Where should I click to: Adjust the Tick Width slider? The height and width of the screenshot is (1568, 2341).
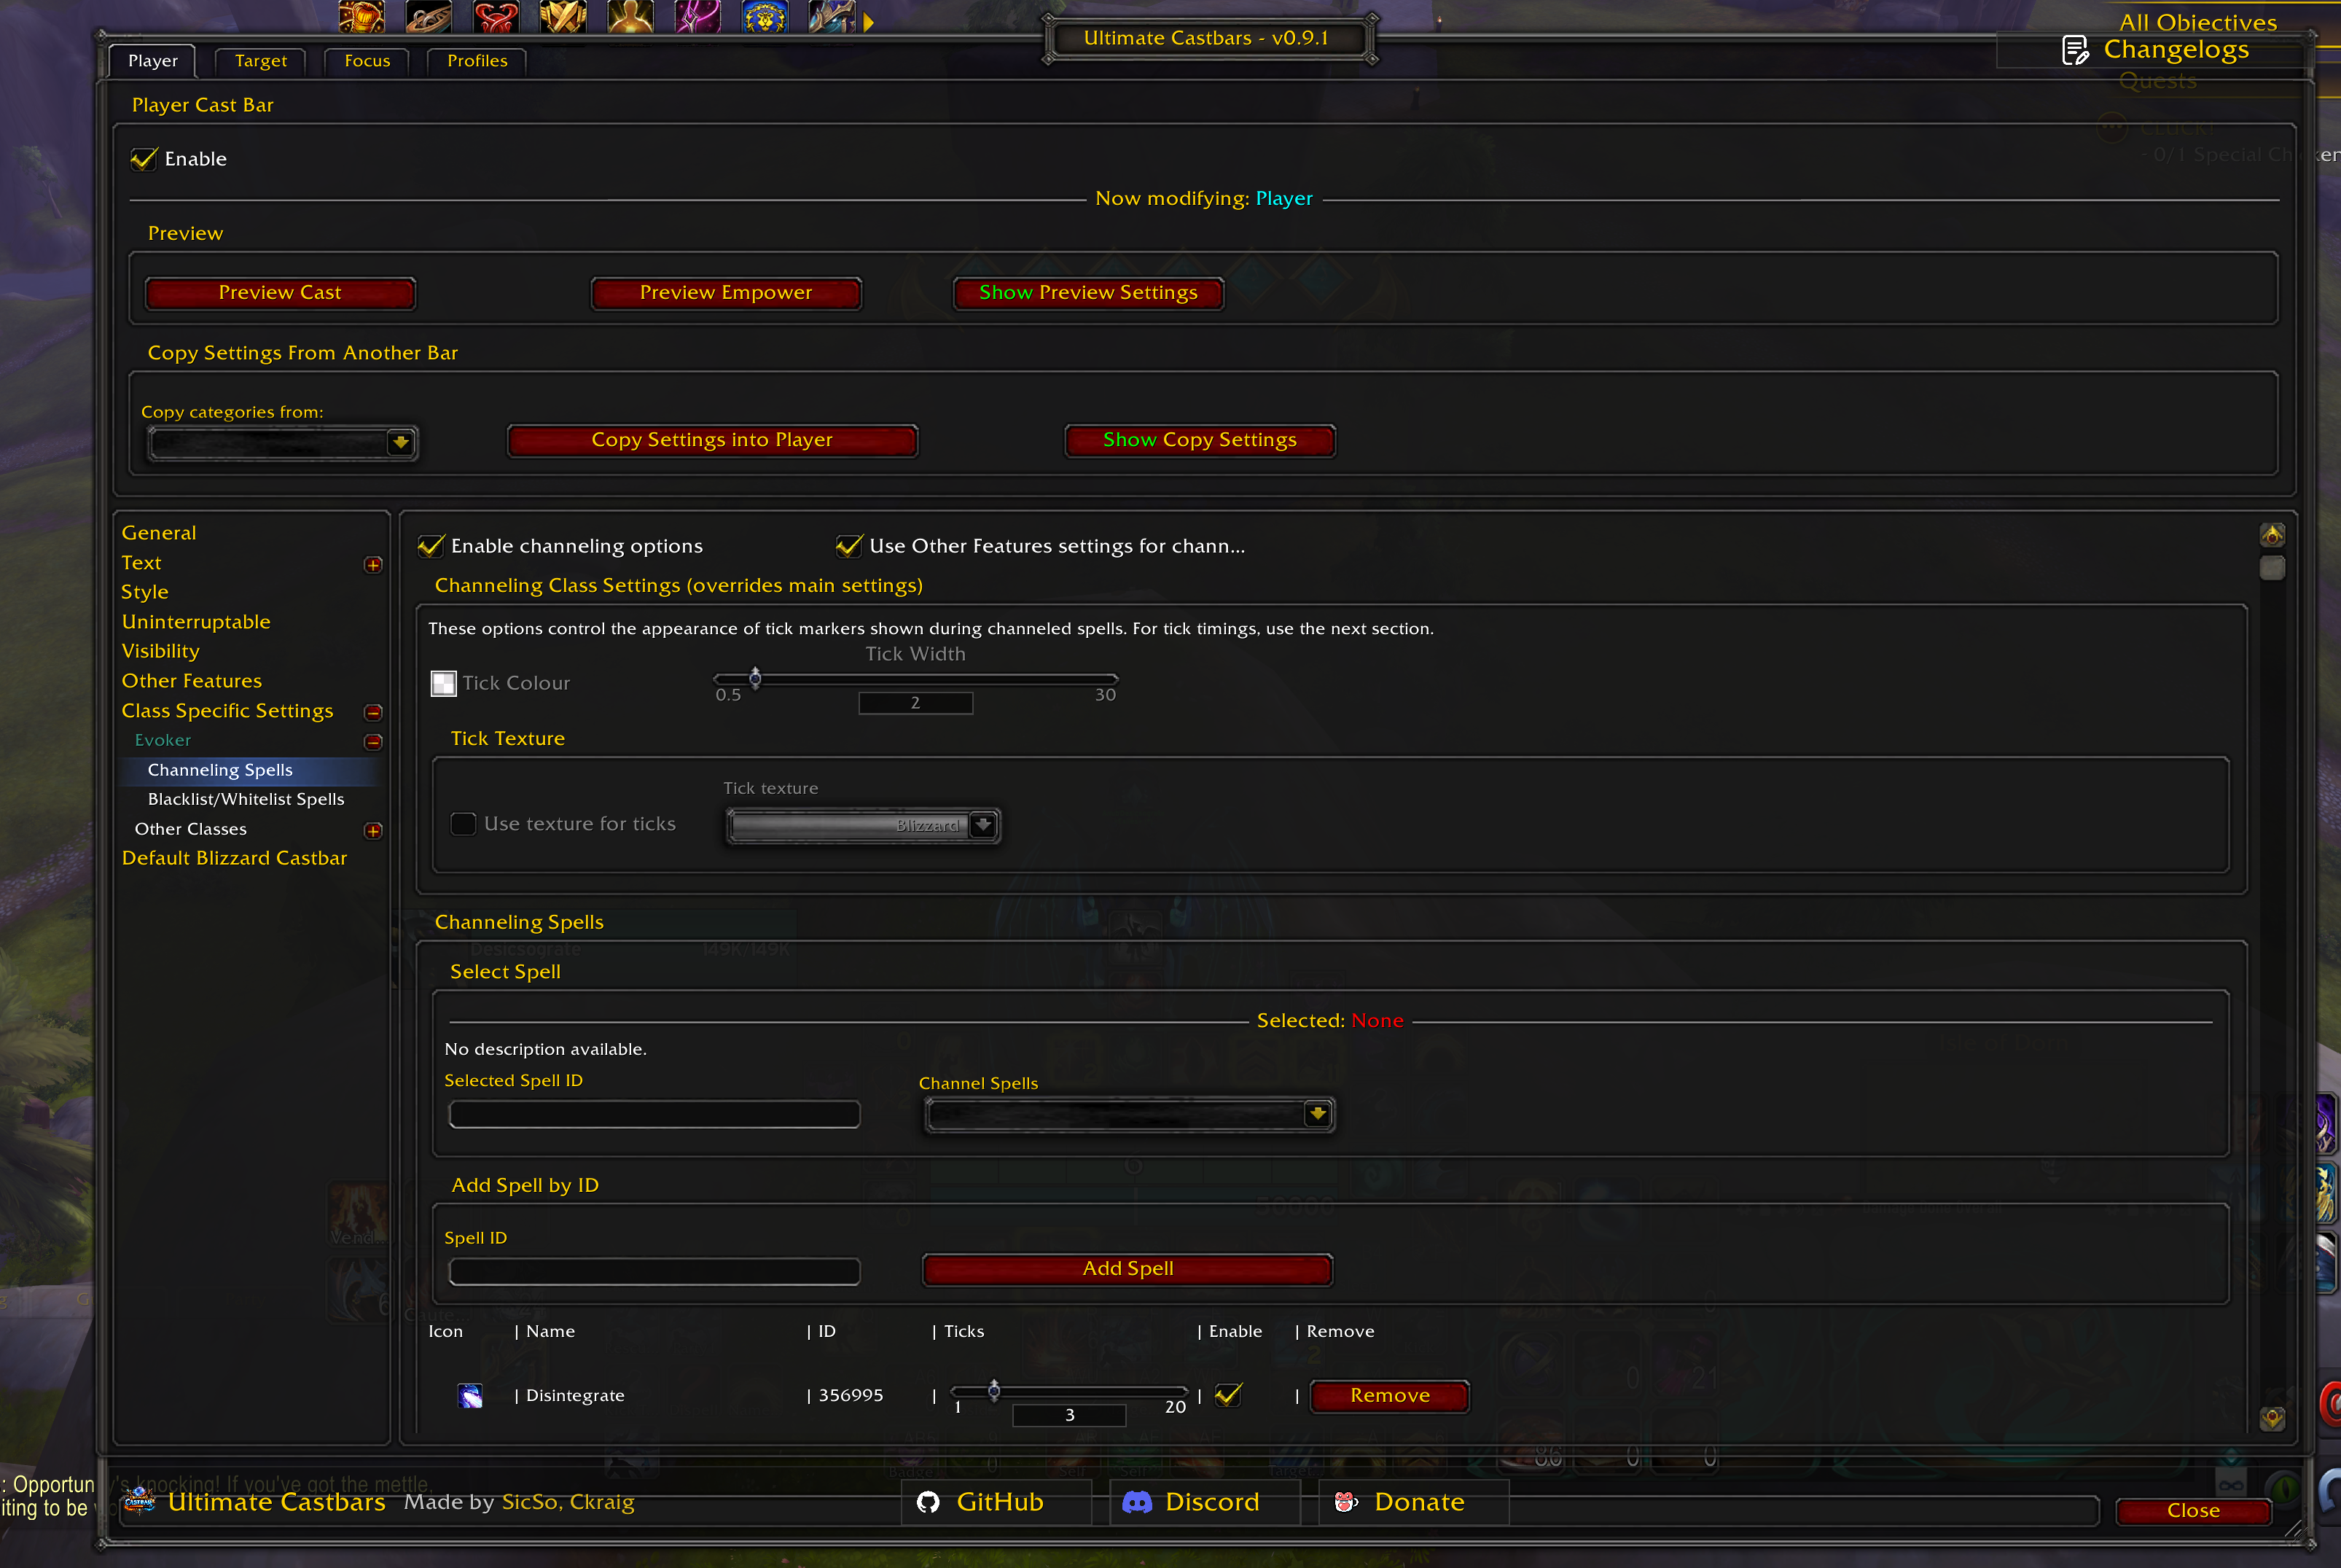[x=915, y=679]
